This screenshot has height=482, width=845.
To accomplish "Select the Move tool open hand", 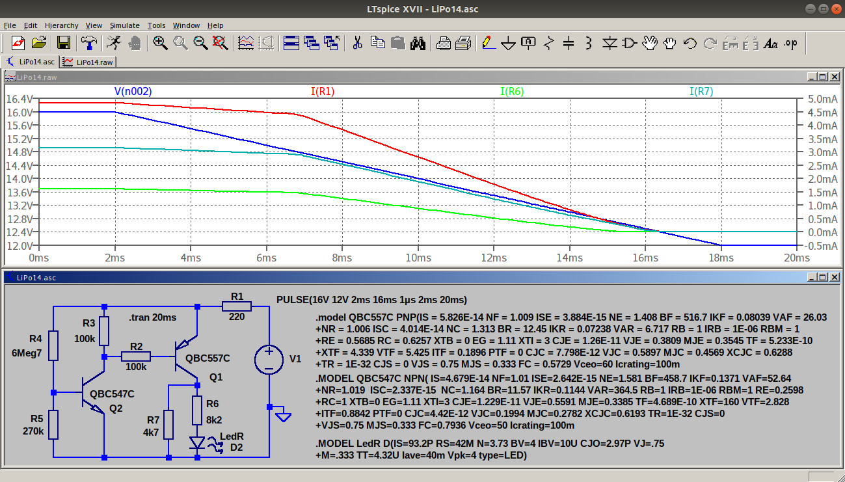I will 650,43.
